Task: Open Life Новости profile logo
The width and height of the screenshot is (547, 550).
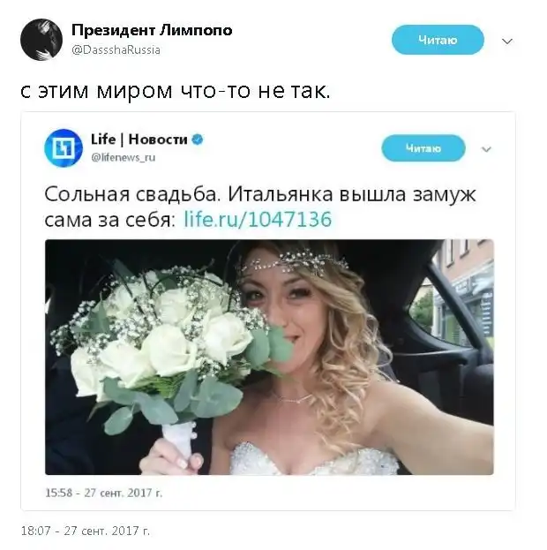Action: pyautogui.click(x=64, y=148)
